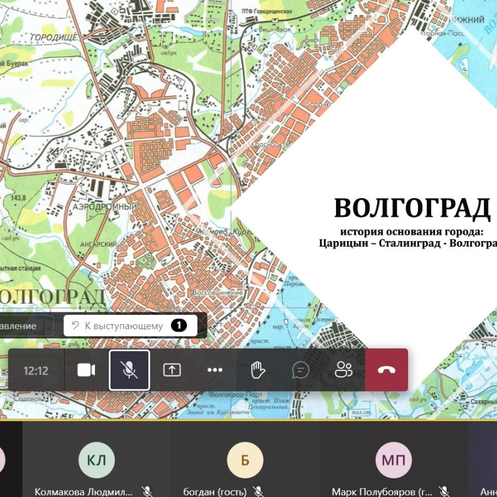Click the КЛ participant avatar
The width and height of the screenshot is (497, 497).
pyautogui.click(x=96, y=460)
